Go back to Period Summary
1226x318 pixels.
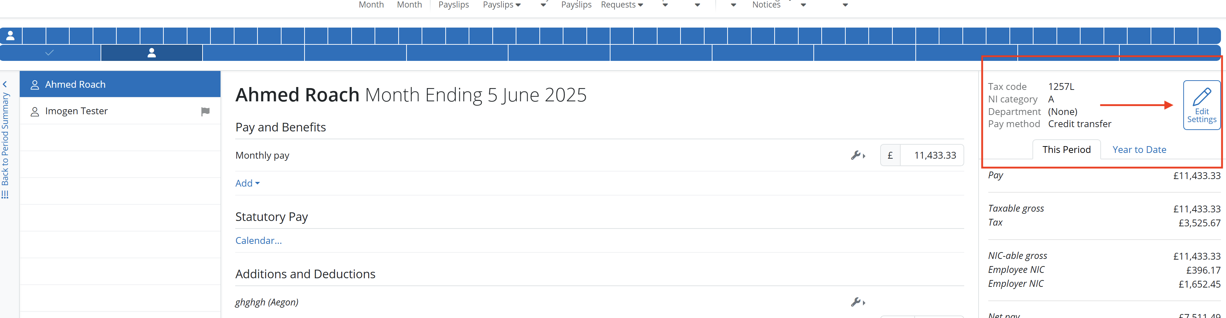pos(5,139)
